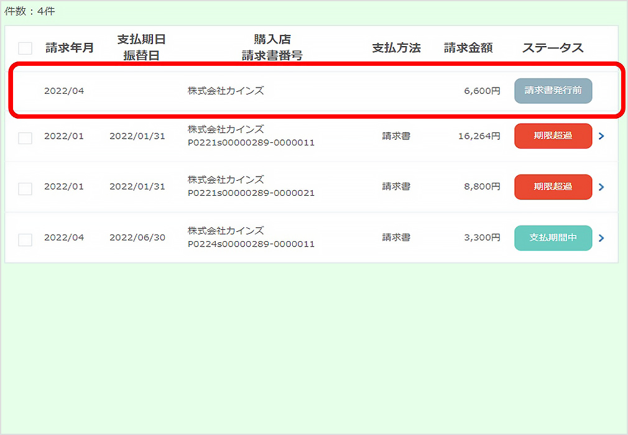Check the second 2022/01 invoice checkbox
Screen dimensions: 628x435
[x=25, y=188]
